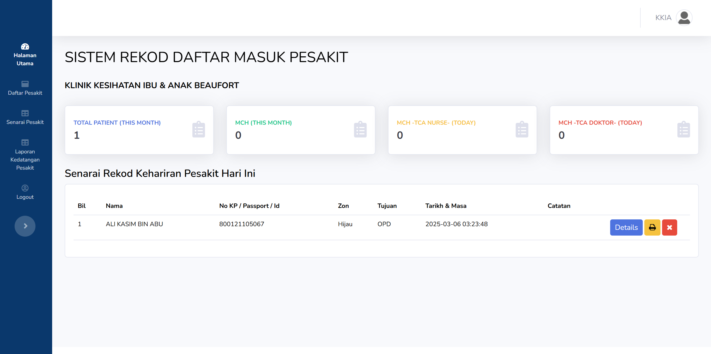Open Laporan Kedatangan Pesakit report icon
This screenshot has height=354, width=711.
[x=25, y=142]
